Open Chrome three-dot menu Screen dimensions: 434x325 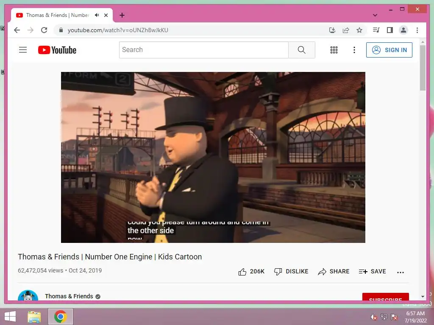coord(417,30)
